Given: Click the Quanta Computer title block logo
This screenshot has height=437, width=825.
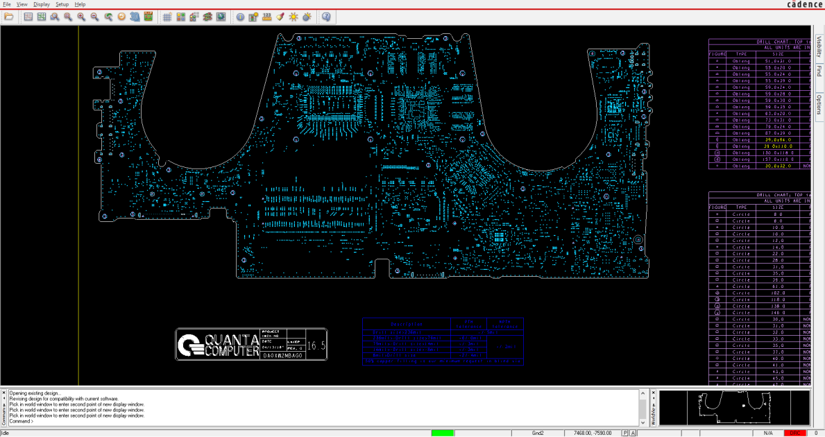Looking at the screenshot, I should point(218,345).
